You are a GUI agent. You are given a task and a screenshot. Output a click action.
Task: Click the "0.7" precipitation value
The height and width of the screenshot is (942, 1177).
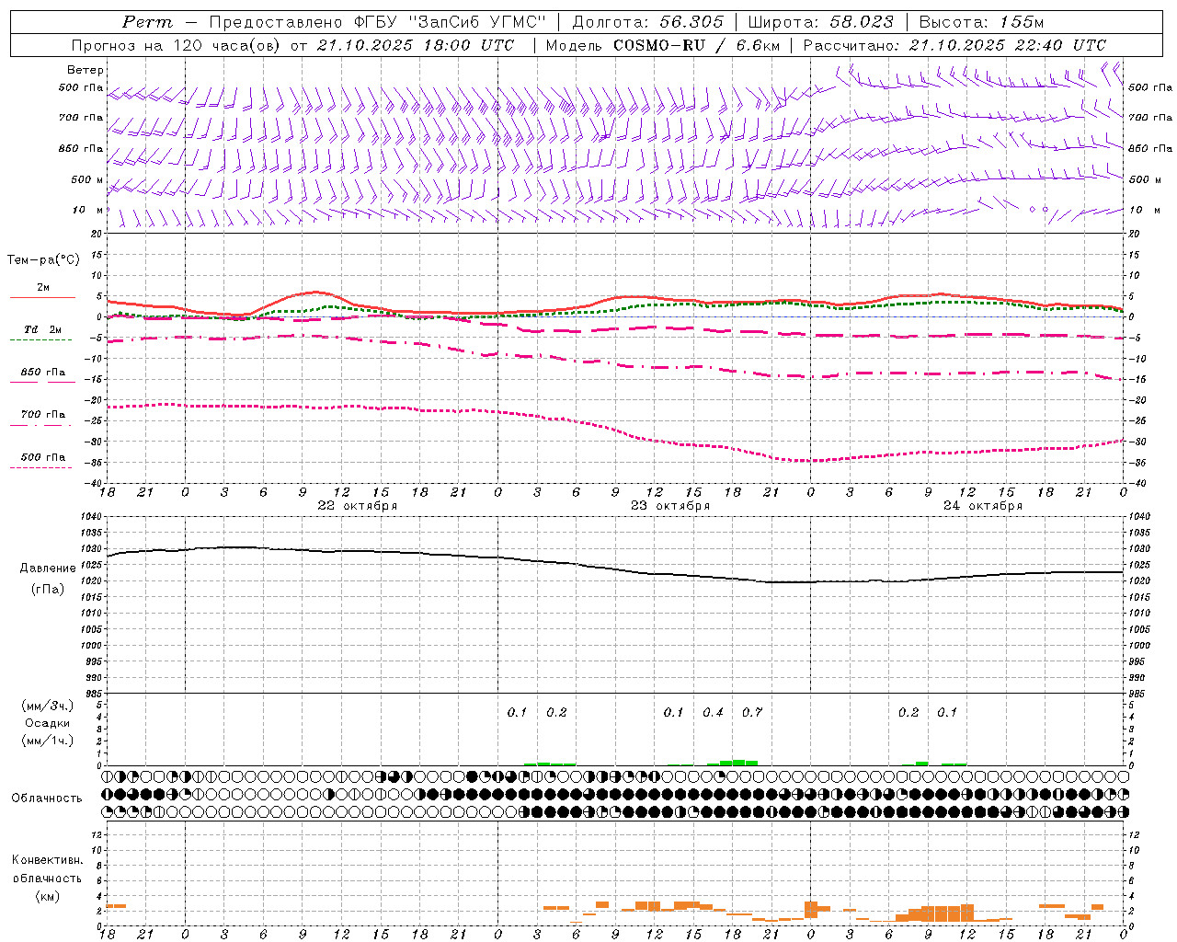coord(752,713)
